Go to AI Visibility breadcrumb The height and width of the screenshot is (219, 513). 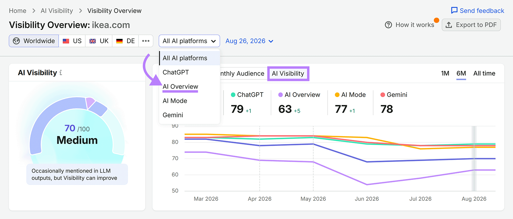[57, 11]
